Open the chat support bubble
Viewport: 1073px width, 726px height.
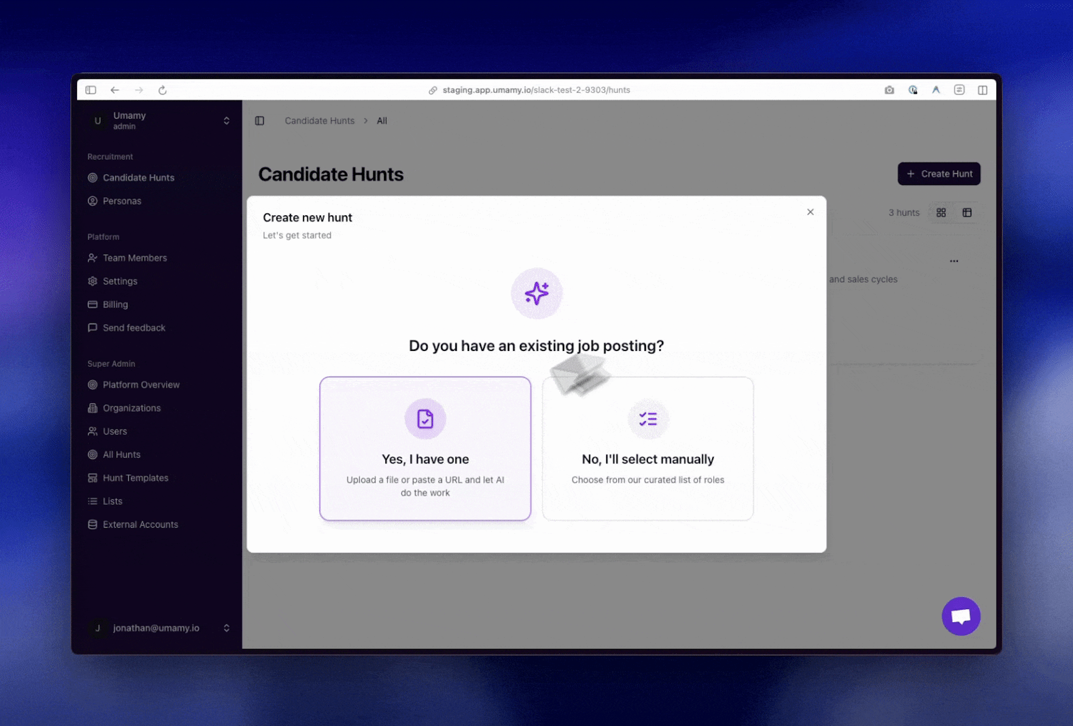pos(961,616)
